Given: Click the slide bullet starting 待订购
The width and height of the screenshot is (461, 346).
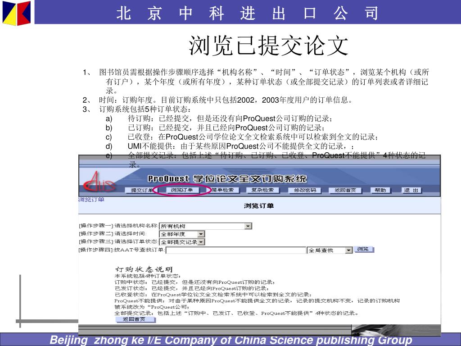Looking at the screenshot, I should 230,118.
